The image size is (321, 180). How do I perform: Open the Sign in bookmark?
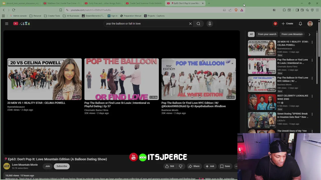pos(112,16)
